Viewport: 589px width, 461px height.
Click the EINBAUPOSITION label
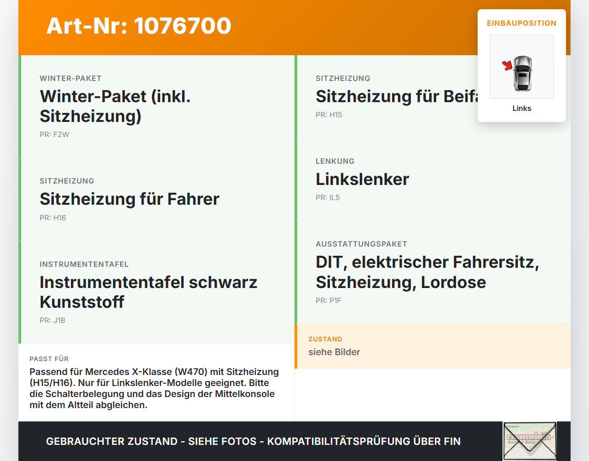click(522, 23)
